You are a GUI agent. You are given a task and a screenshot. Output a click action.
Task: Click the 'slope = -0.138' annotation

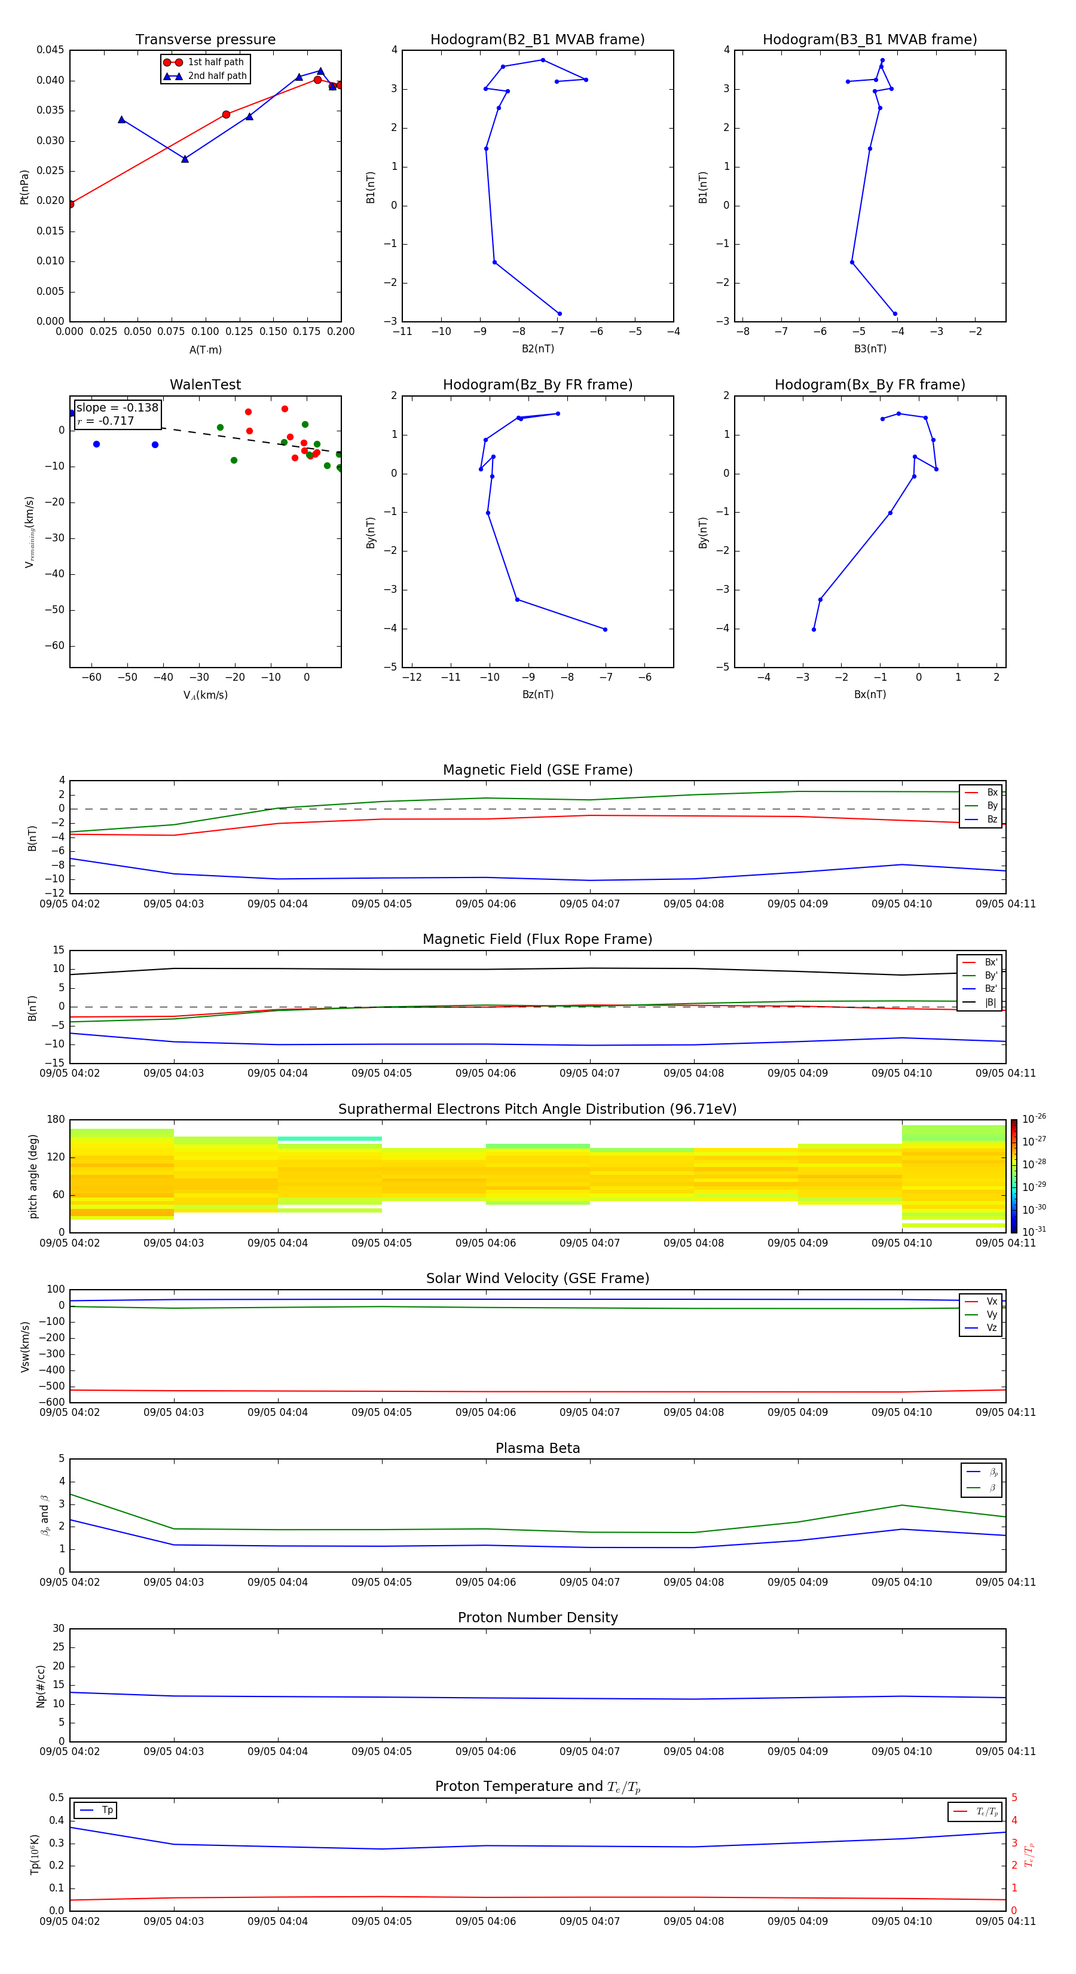pyautogui.click(x=117, y=408)
